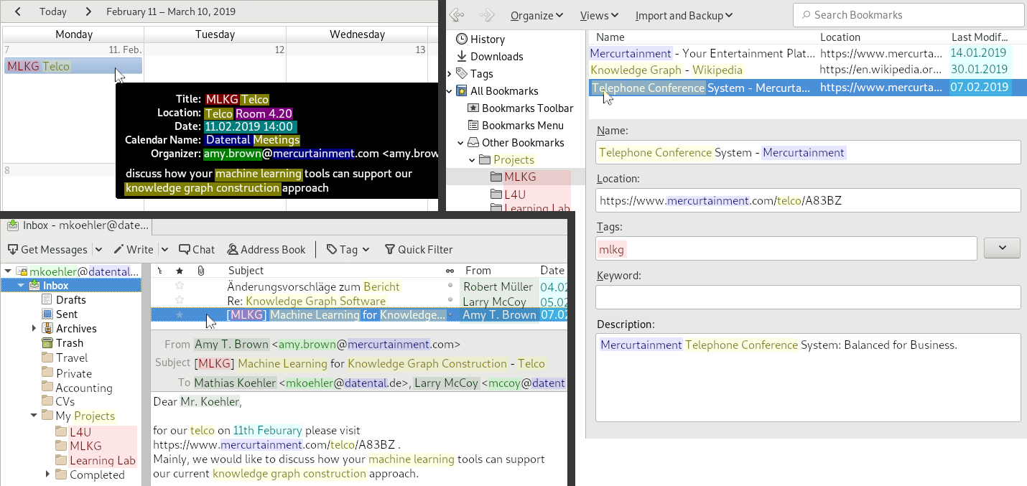Image resolution: width=1027 pixels, height=486 pixels.
Task: Toggle star on Re: Knowledge Graph Software email
Action: 180,301
